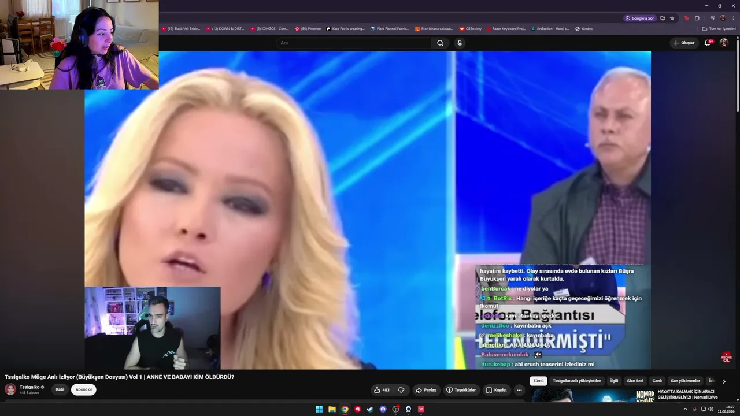Save video with Kaydet button
This screenshot has width=740, height=416.
497,390
